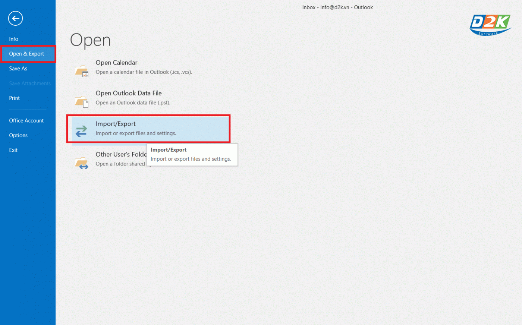
Task: Click the Open Outlook Data File icon
Action: pyautogui.click(x=82, y=101)
